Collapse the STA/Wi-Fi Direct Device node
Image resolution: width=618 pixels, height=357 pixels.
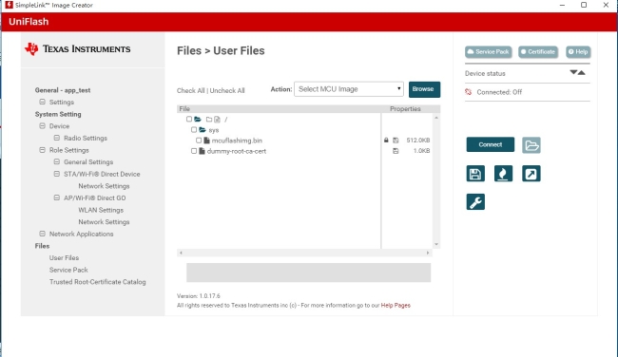click(57, 174)
